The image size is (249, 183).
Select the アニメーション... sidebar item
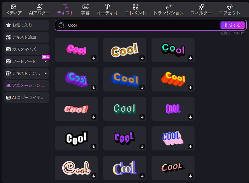[x=27, y=85]
